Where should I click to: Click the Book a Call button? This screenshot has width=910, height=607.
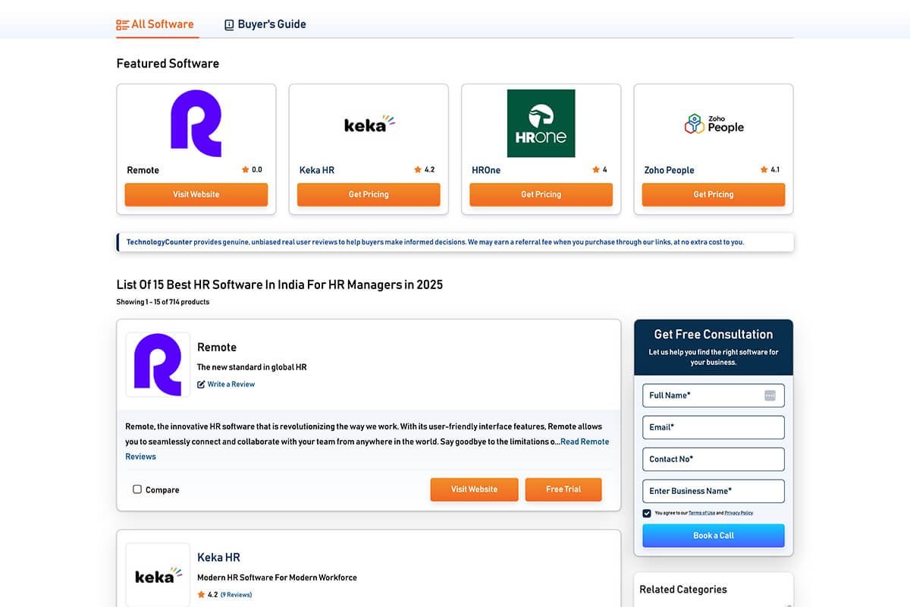click(713, 535)
